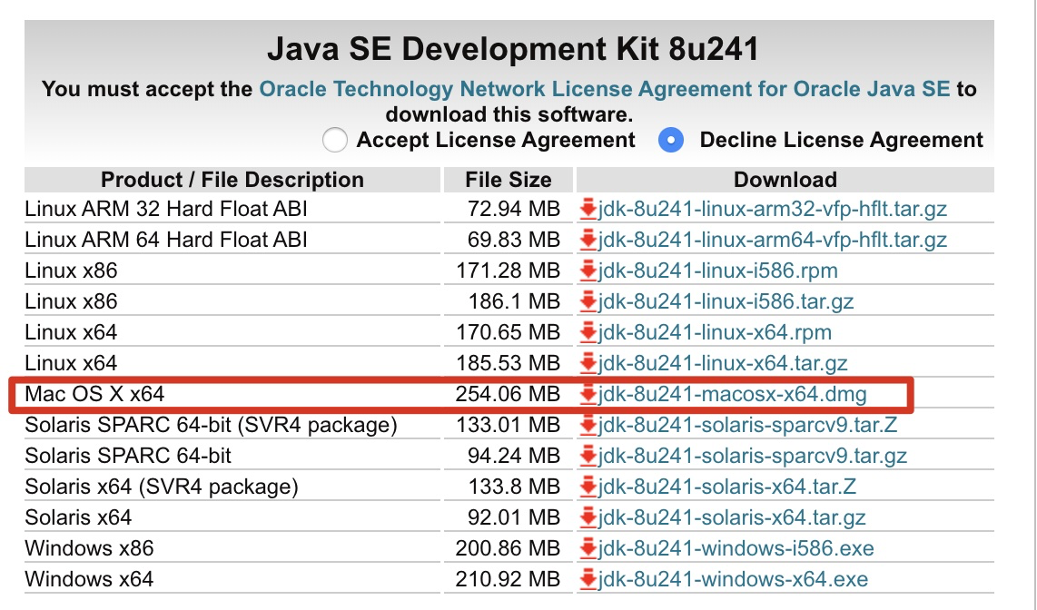Download jdk-8u241-linux-arm32-vfp-hflt.tar.gz link
Viewport: 1037px width, 610px height.
[773, 209]
